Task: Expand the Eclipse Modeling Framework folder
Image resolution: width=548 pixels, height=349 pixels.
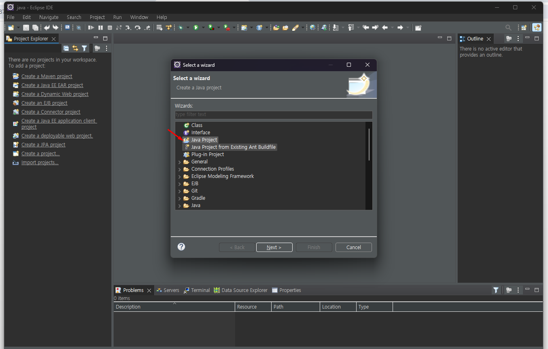Action: pyautogui.click(x=180, y=176)
